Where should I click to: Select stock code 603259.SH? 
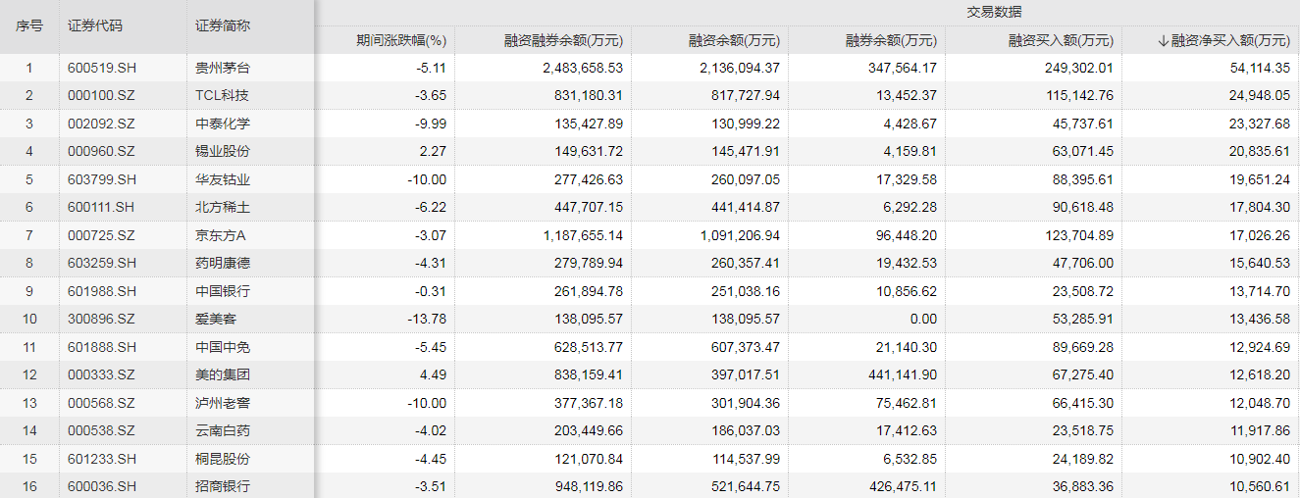tap(100, 263)
